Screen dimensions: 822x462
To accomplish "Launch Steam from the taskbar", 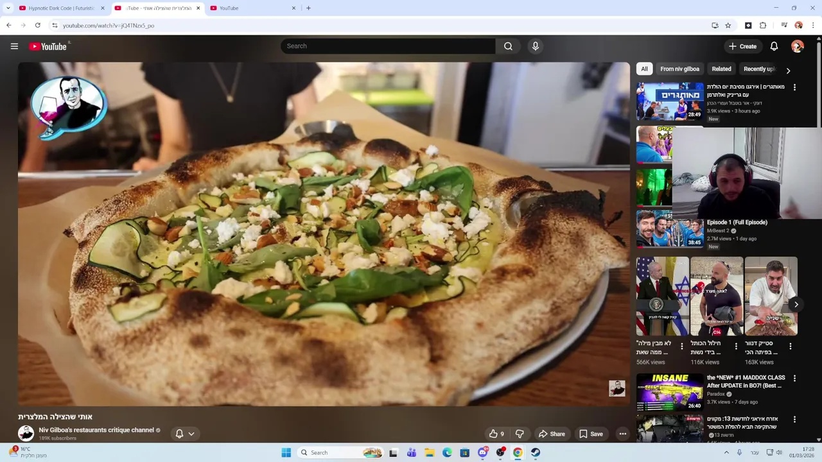I will 535,452.
